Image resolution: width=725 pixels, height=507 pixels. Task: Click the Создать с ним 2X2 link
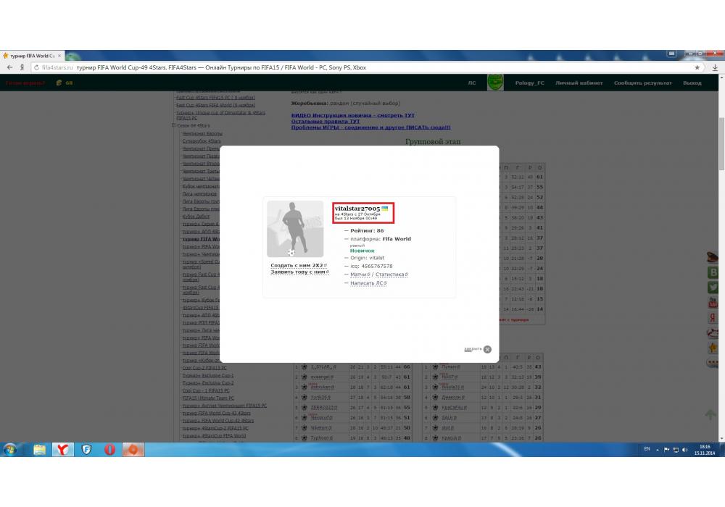coord(298,266)
